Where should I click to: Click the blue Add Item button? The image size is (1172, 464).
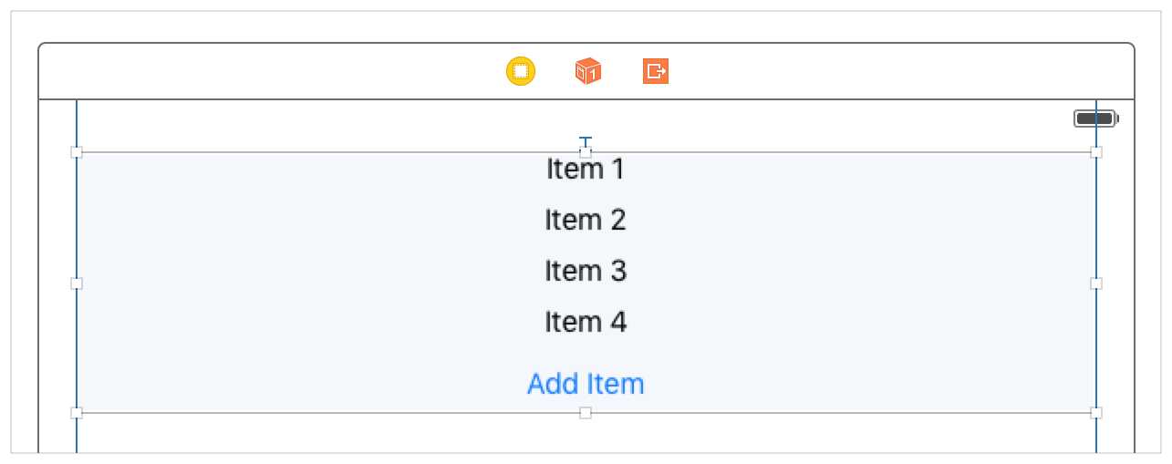coord(586,384)
